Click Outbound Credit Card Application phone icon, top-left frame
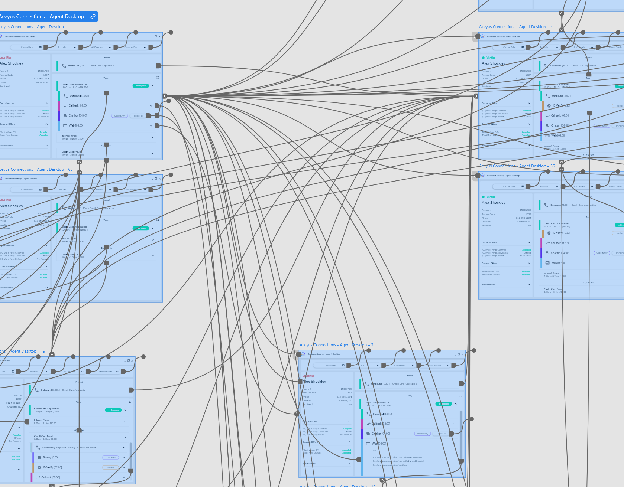The width and height of the screenshot is (624, 487). (64, 66)
